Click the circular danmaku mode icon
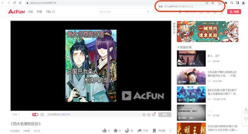This screenshot has height=134, width=248. coord(149,115)
